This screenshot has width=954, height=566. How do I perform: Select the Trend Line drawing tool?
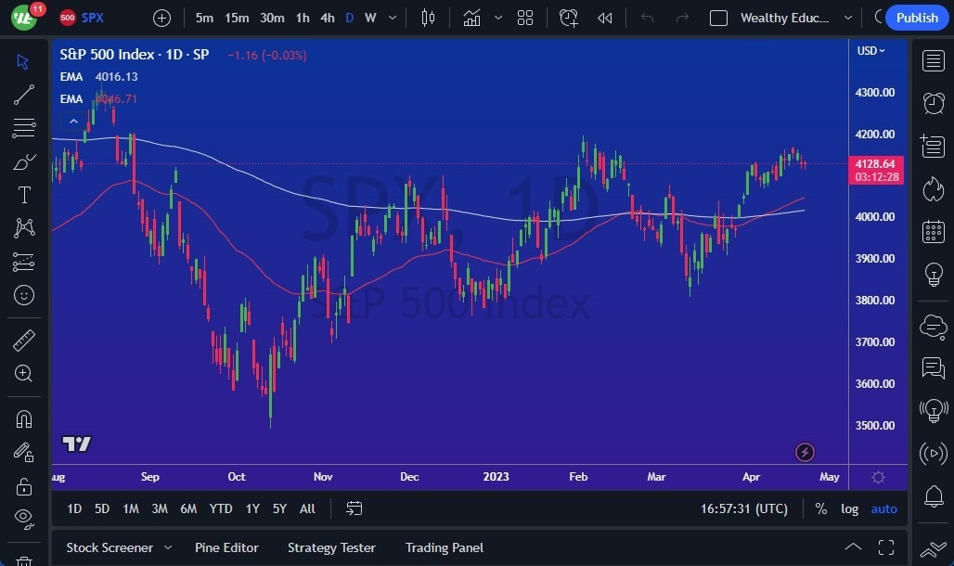[x=25, y=95]
